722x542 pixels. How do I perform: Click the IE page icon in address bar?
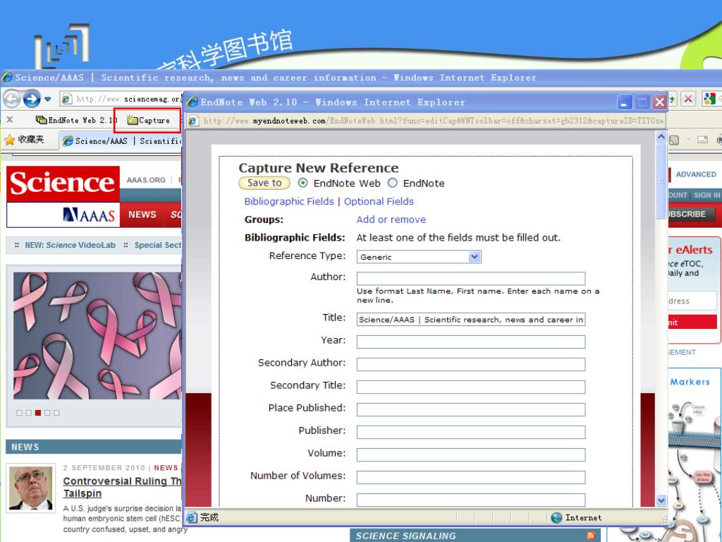point(67,99)
